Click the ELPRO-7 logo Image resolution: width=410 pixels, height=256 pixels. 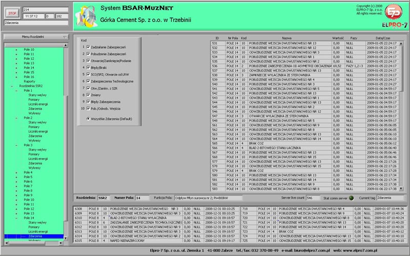coord(395,16)
